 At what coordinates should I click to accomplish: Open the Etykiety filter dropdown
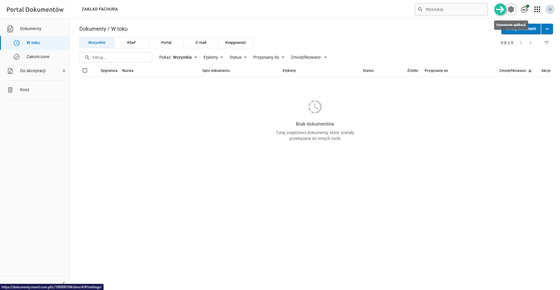pyautogui.click(x=213, y=57)
